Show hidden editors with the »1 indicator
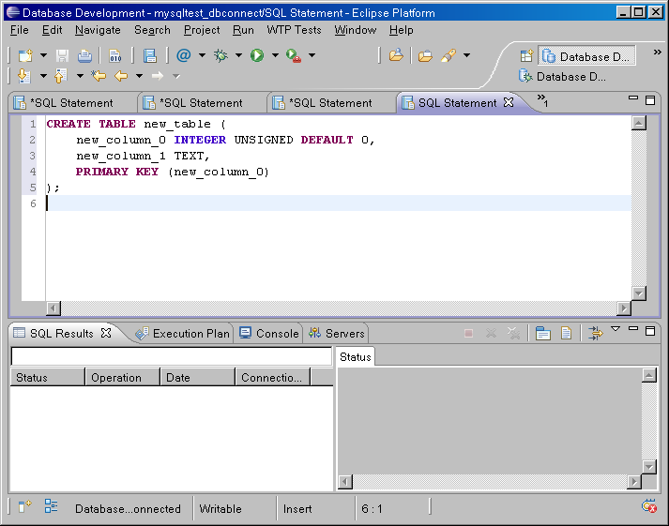The image size is (669, 526). point(542,100)
